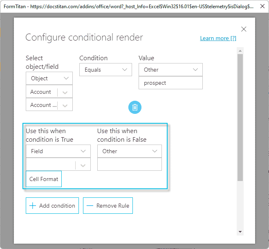Expand the Object dropdown
The height and width of the screenshot is (249, 269).
[49, 78]
